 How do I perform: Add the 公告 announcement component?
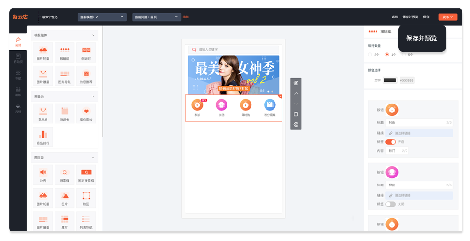pyautogui.click(x=43, y=175)
